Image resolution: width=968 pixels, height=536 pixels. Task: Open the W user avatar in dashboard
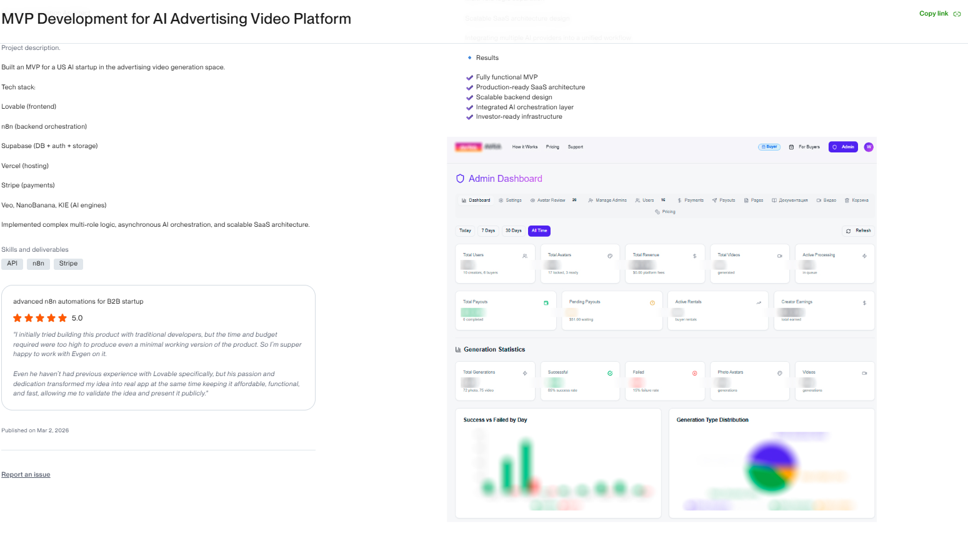click(x=869, y=147)
